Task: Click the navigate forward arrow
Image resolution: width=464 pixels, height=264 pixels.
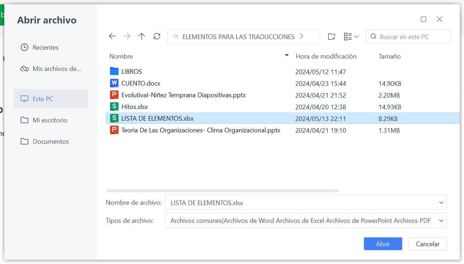Action: (127, 36)
